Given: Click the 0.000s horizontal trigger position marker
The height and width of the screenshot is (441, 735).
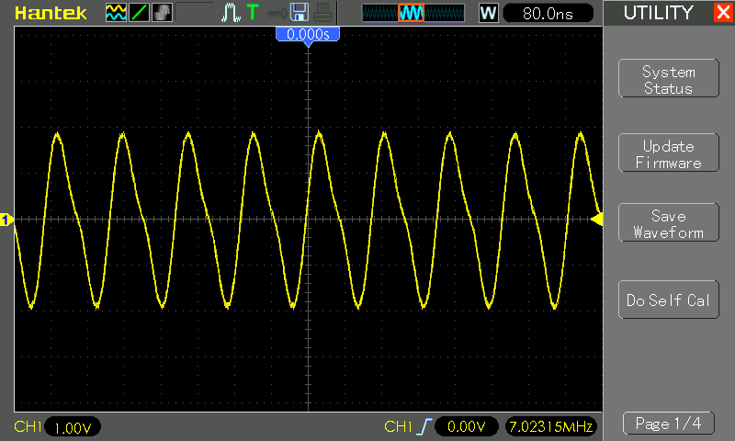Looking at the screenshot, I should coord(308,35).
